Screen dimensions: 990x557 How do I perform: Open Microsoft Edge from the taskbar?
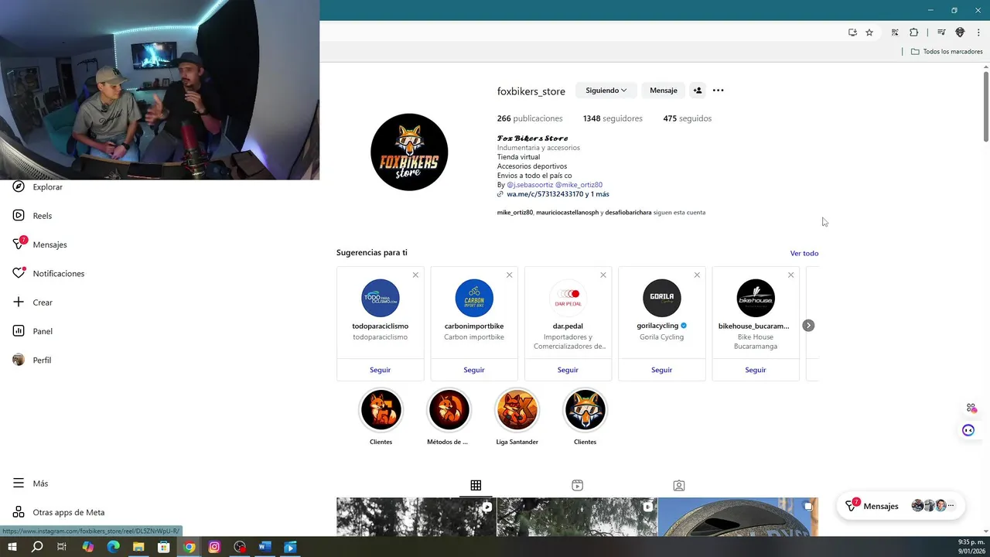point(113,547)
